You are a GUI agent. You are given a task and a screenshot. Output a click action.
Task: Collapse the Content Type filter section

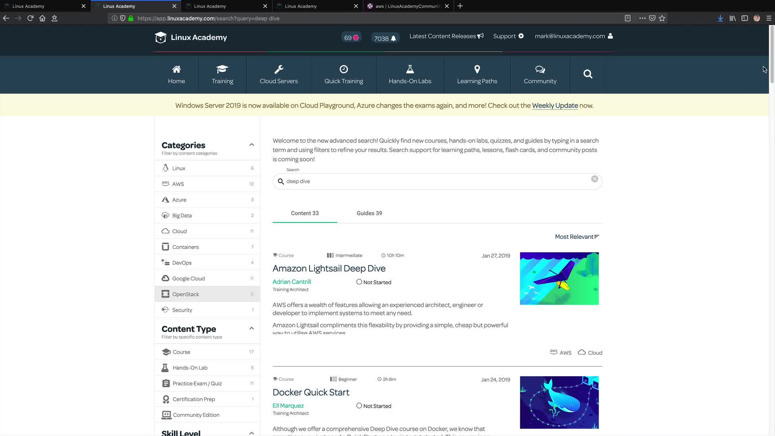(251, 329)
